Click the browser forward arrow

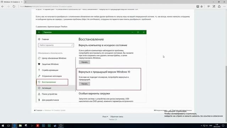(x=8, y=6)
